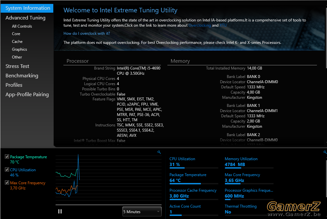The image size is (327, 219).
Task: Click the Processor Graphics Frequency '600 MHz' value
Action: click(x=234, y=196)
